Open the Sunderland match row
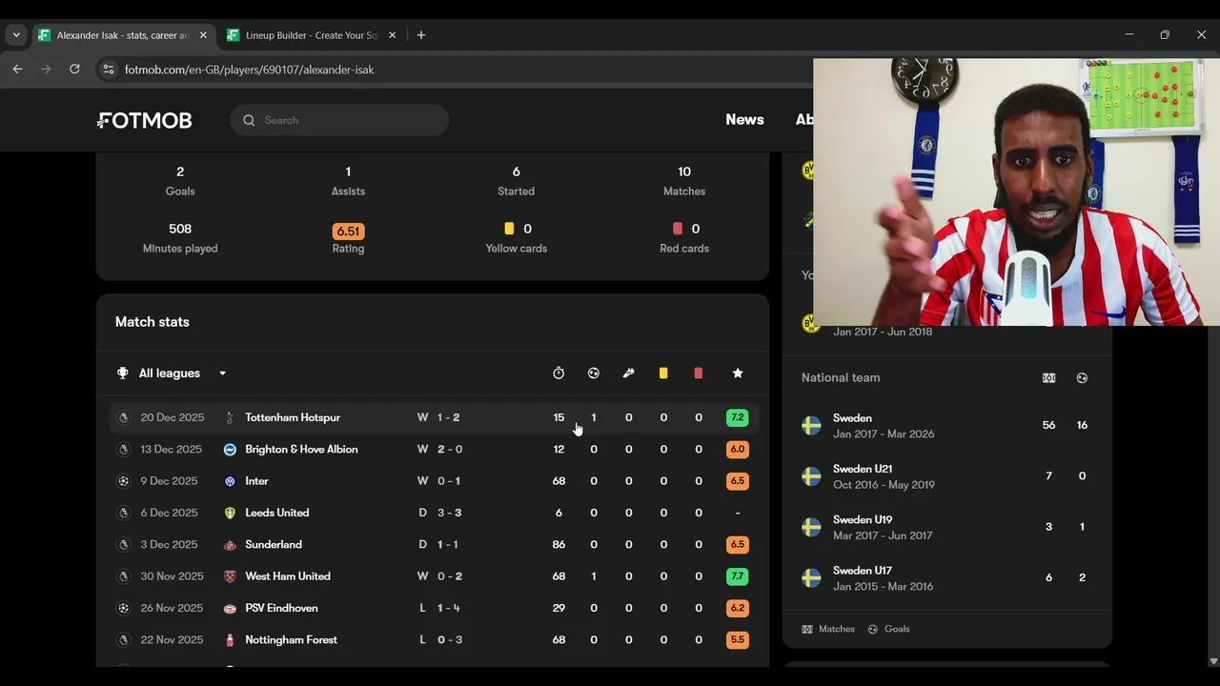The height and width of the screenshot is (686, 1220). click(x=433, y=545)
